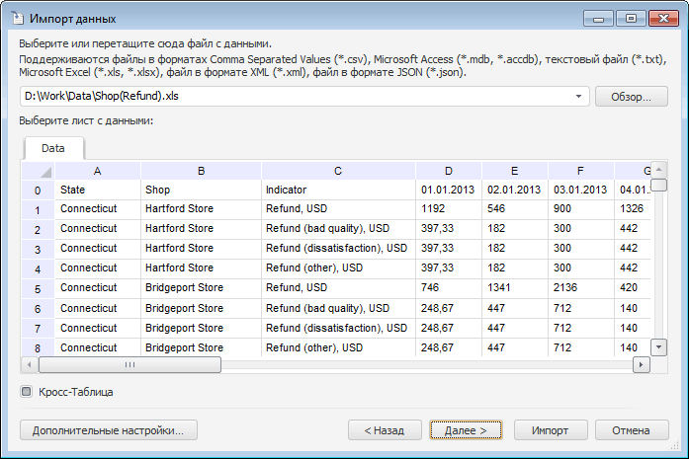Open the file path dropdown list
The height and width of the screenshot is (459, 689).
pos(578,97)
